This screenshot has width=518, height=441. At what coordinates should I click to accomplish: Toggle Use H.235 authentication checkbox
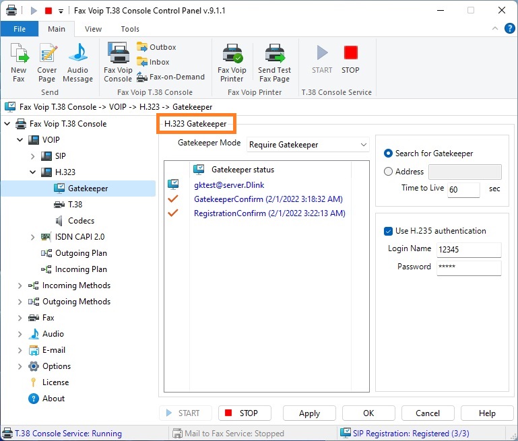[x=388, y=231]
